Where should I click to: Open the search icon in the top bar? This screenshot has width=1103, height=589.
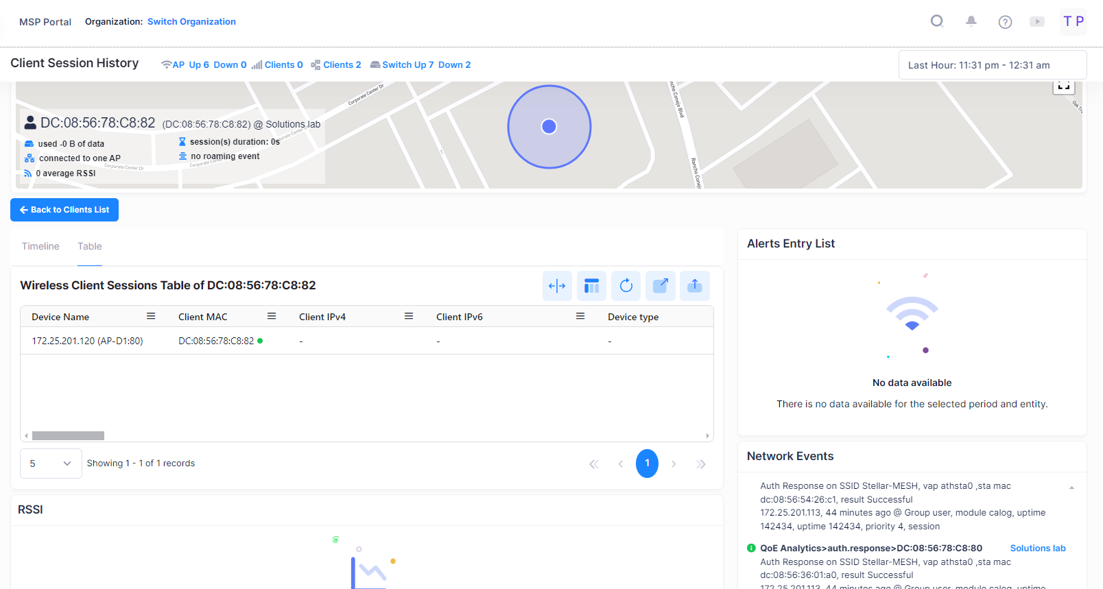(x=937, y=21)
